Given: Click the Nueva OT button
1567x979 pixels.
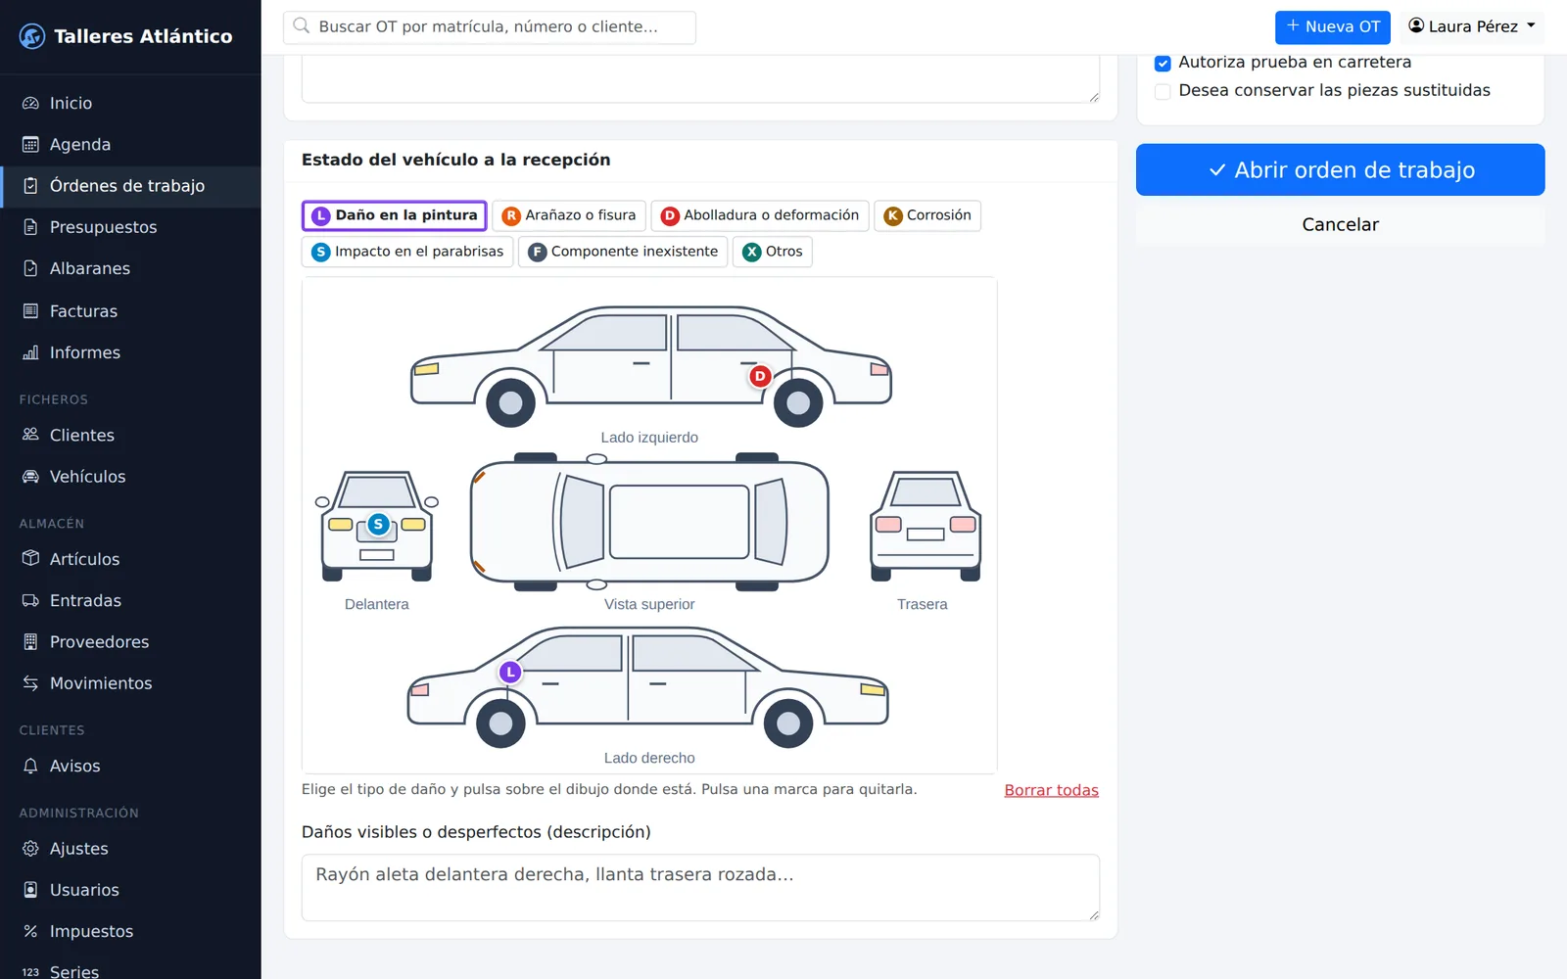Looking at the screenshot, I should [x=1332, y=26].
